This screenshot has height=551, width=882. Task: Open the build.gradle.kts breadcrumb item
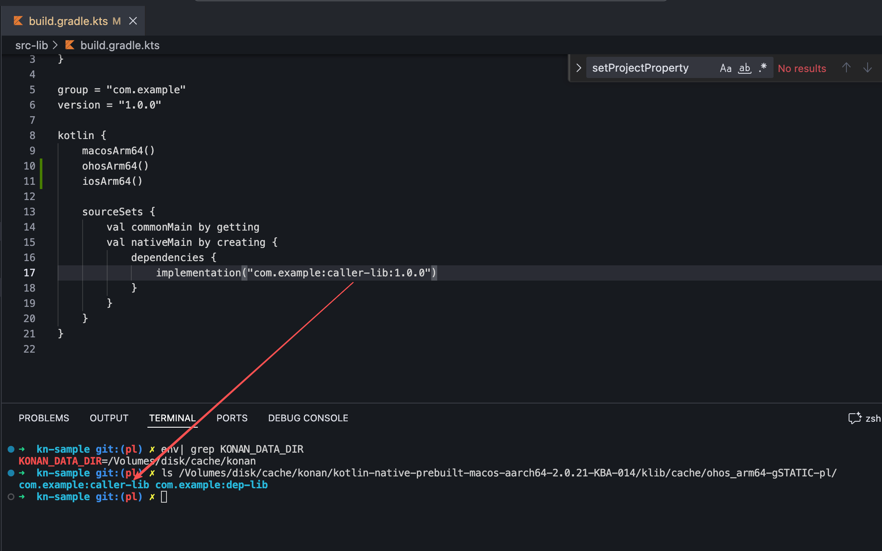click(120, 45)
